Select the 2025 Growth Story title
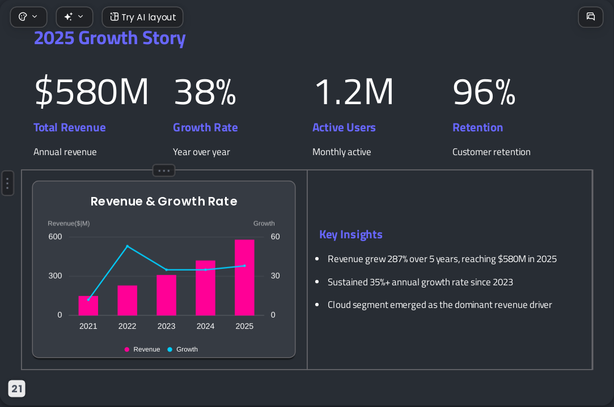The image size is (614, 407). [x=109, y=38]
